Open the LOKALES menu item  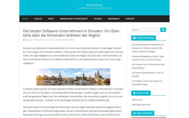(x=38, y=19)
